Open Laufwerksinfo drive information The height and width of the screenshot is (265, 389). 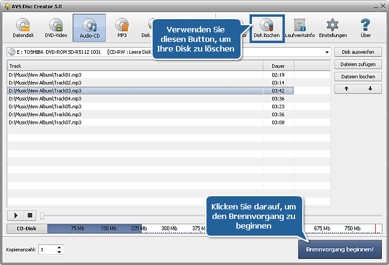click(x=300, y=28)
